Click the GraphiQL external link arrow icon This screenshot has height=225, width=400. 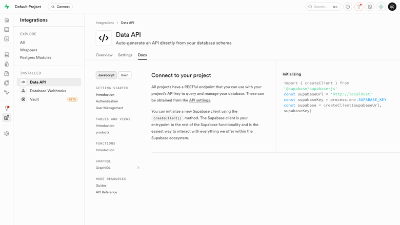point(138,168)
